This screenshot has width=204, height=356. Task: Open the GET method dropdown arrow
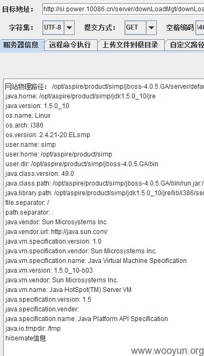151,28
